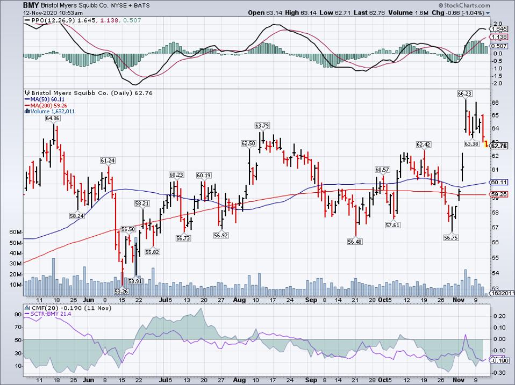Click the 62.76 last-price tag on right axis
The height and width of the screenshot is (385, 515).
[498, 146]
